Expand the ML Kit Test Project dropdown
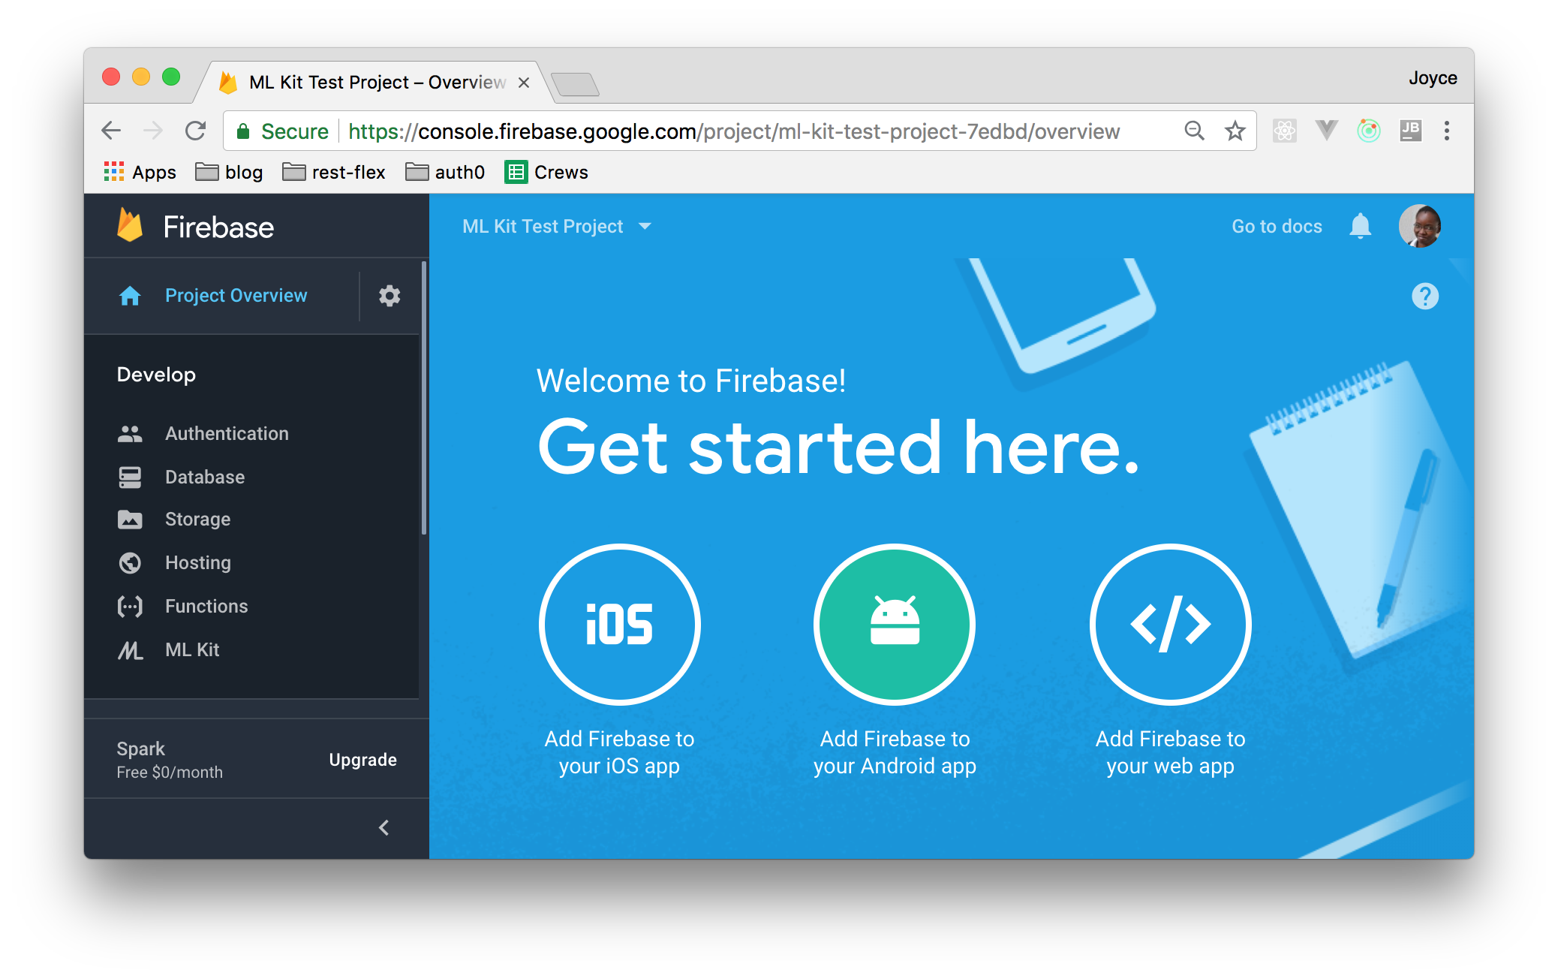Image resolution: width=1558 pixels, height=979 pixels. tap(648, 225)
